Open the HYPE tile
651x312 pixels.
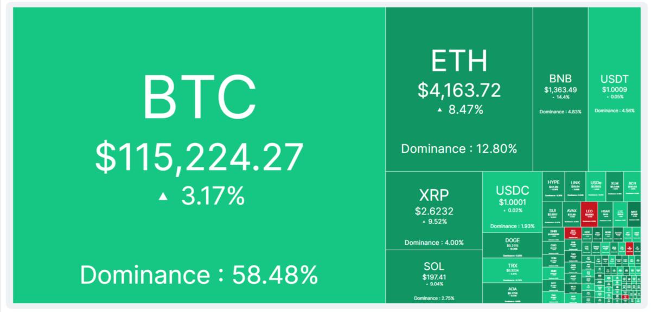click(553, 187)
